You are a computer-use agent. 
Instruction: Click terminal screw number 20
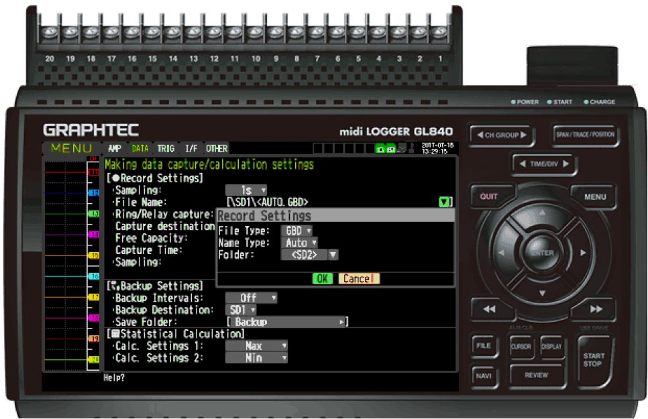click(x=50, y=32)
